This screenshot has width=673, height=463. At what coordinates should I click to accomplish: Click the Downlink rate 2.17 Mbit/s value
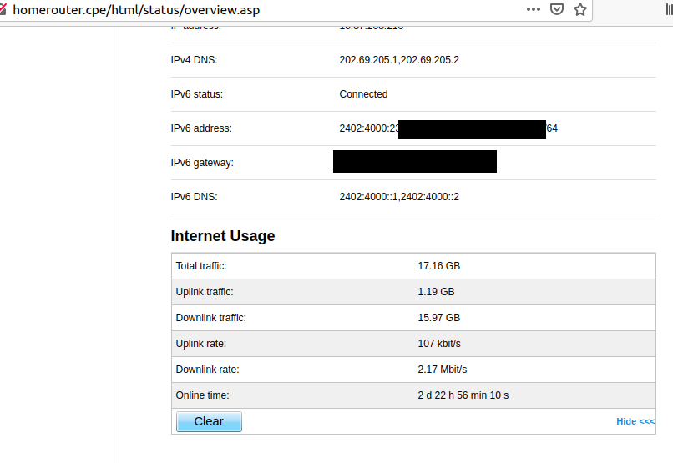tap(442, 369)
